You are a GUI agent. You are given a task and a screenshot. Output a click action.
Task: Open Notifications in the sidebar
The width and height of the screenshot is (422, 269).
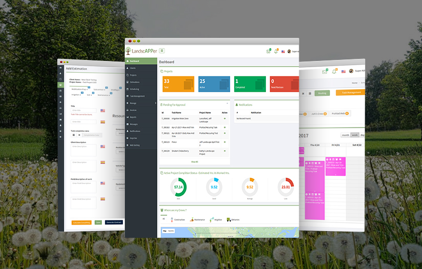141,131
